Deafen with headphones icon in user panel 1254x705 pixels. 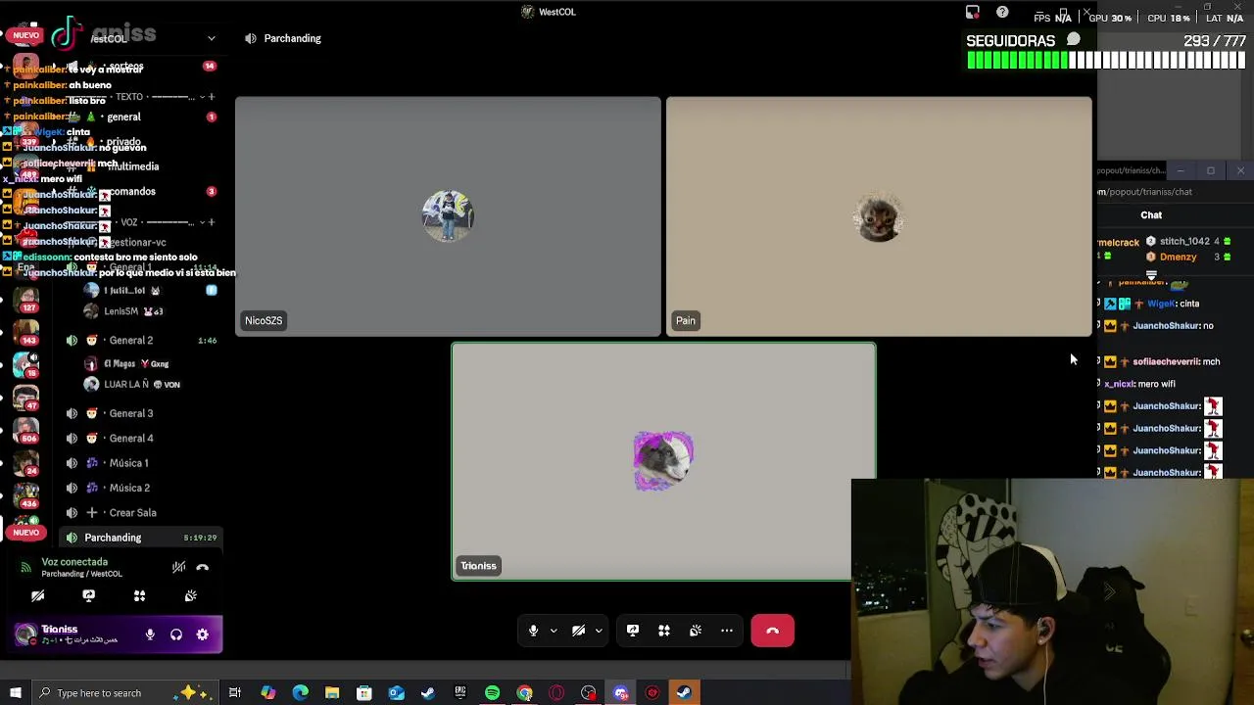pos(176,634)
